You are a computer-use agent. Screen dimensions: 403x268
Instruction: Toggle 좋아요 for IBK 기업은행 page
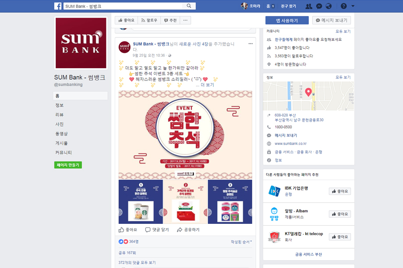pyautogui.click(x=340, y=191)
